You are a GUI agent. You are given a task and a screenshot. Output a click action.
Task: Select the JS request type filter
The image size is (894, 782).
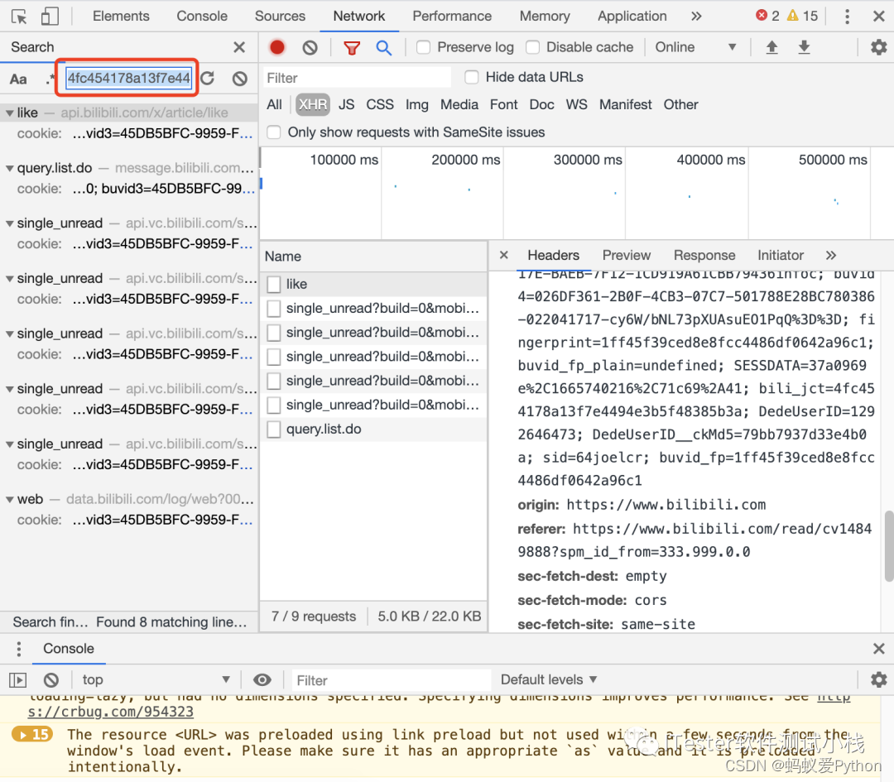[x=346, y=105]
